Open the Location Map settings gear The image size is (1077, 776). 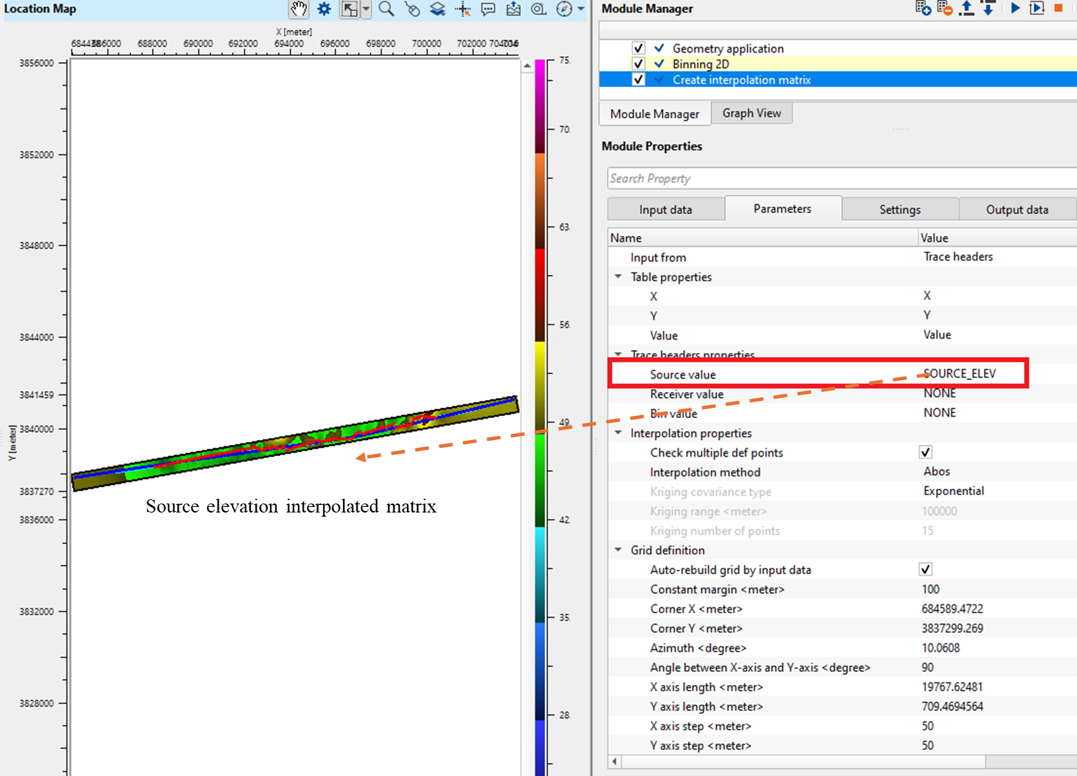point(324,9)
